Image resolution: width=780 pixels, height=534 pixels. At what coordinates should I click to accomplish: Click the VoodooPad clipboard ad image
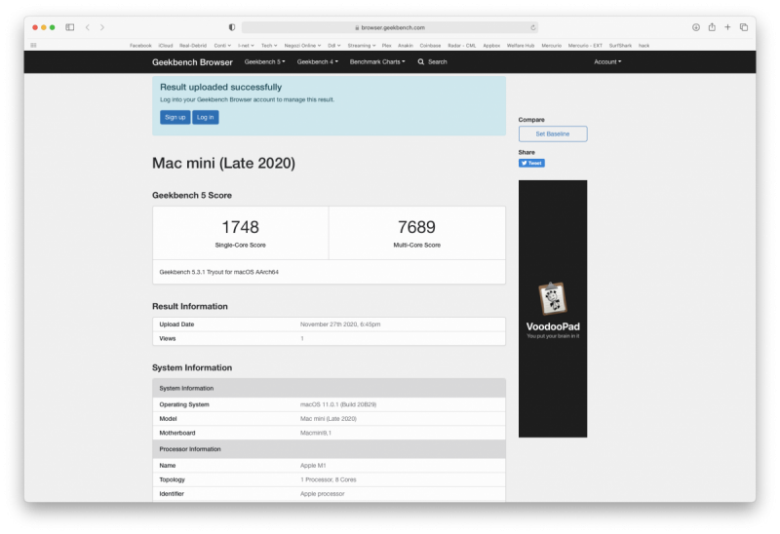pos(553,298)
